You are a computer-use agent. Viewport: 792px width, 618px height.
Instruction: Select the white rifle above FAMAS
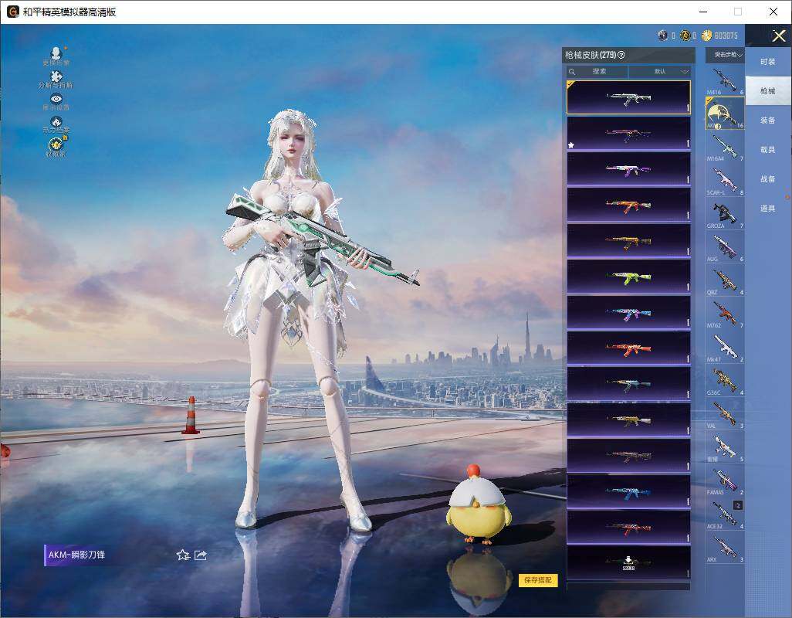pyautogui.click(x=725, y=448)
